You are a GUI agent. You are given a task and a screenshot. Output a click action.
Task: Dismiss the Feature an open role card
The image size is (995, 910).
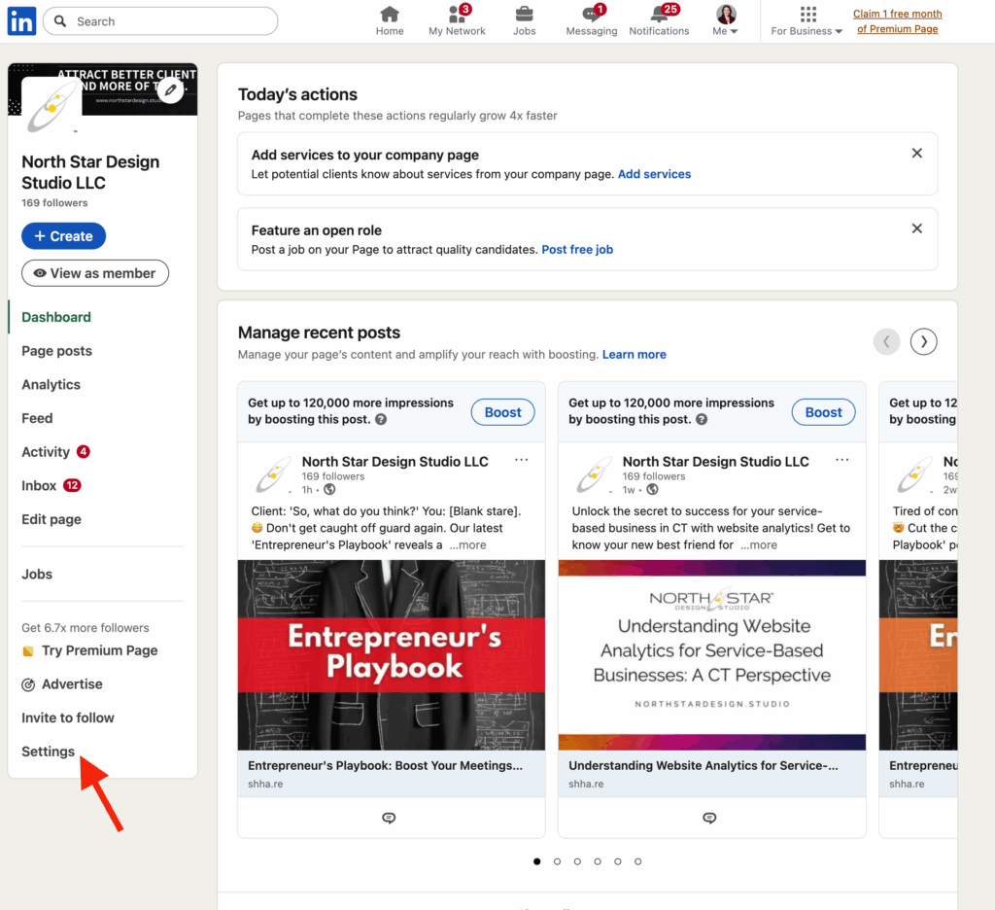point(917,228)
